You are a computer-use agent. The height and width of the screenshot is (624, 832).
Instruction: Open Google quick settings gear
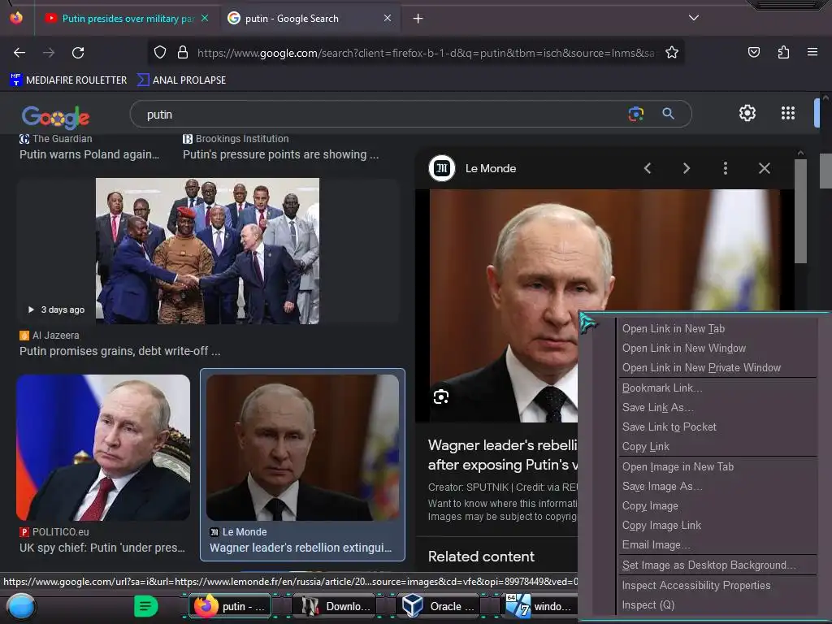747,113
